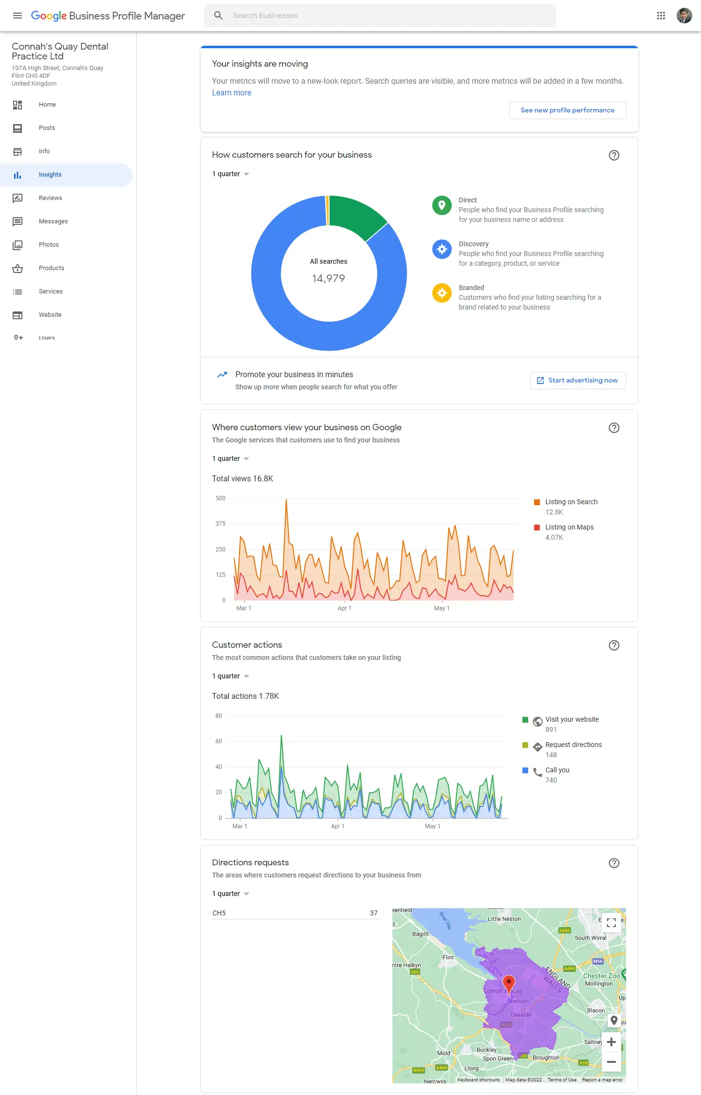The image size is (701, 1095).
Task: Open the Directions requests quarter dropdown
Action: coord(231,894)
